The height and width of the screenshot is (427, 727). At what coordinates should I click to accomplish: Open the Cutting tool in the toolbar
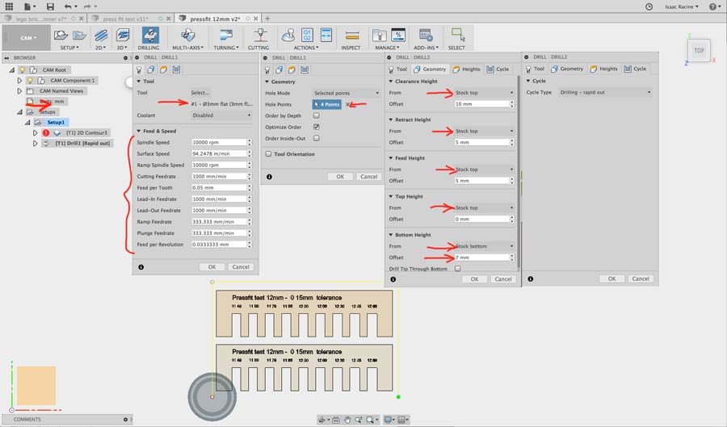pos(258,36)
